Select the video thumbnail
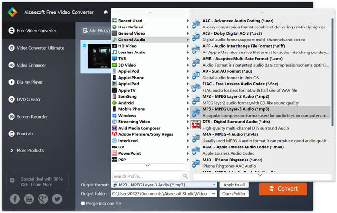337x213 pixels. pyautogui.click(x=99, y=56)
